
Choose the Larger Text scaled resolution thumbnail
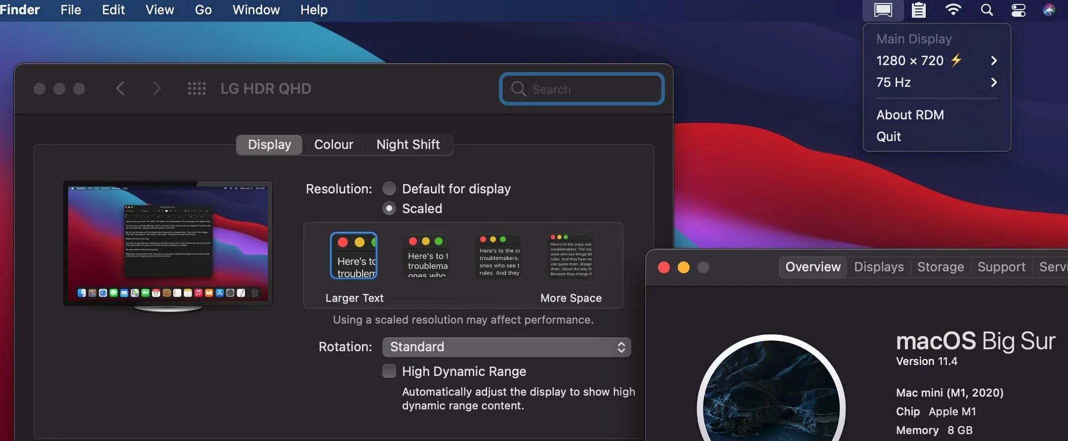354,256
